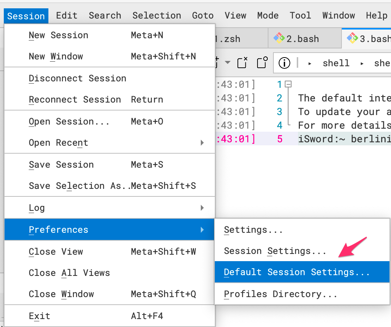391x327 pixels.
Task: Click the square icon with a circle
Action: (262, 62)
